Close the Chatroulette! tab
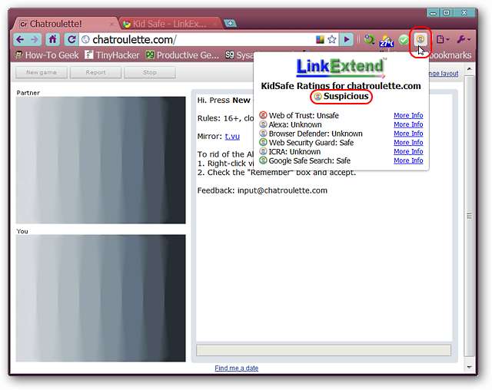Screen dimensions: 492x390 111,24
